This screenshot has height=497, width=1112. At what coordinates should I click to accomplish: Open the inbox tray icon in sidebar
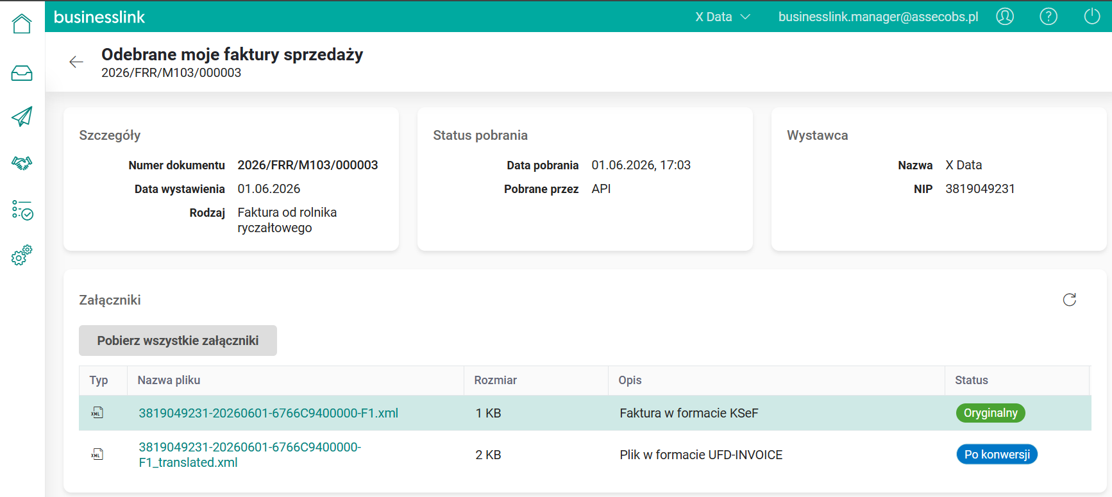pyautogui.click(x=22, y=73)
